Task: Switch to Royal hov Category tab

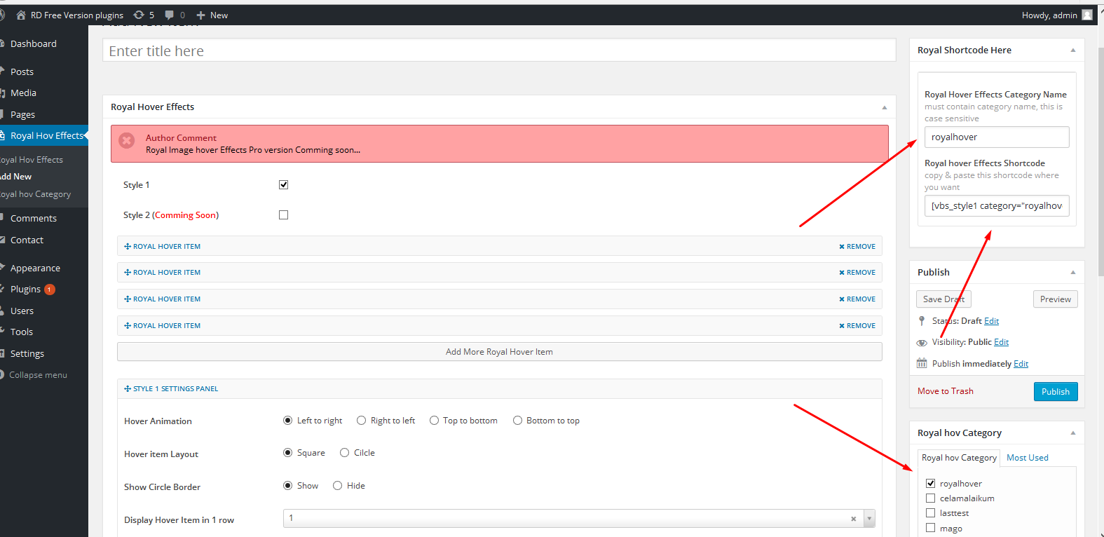Action: point(959,457)
